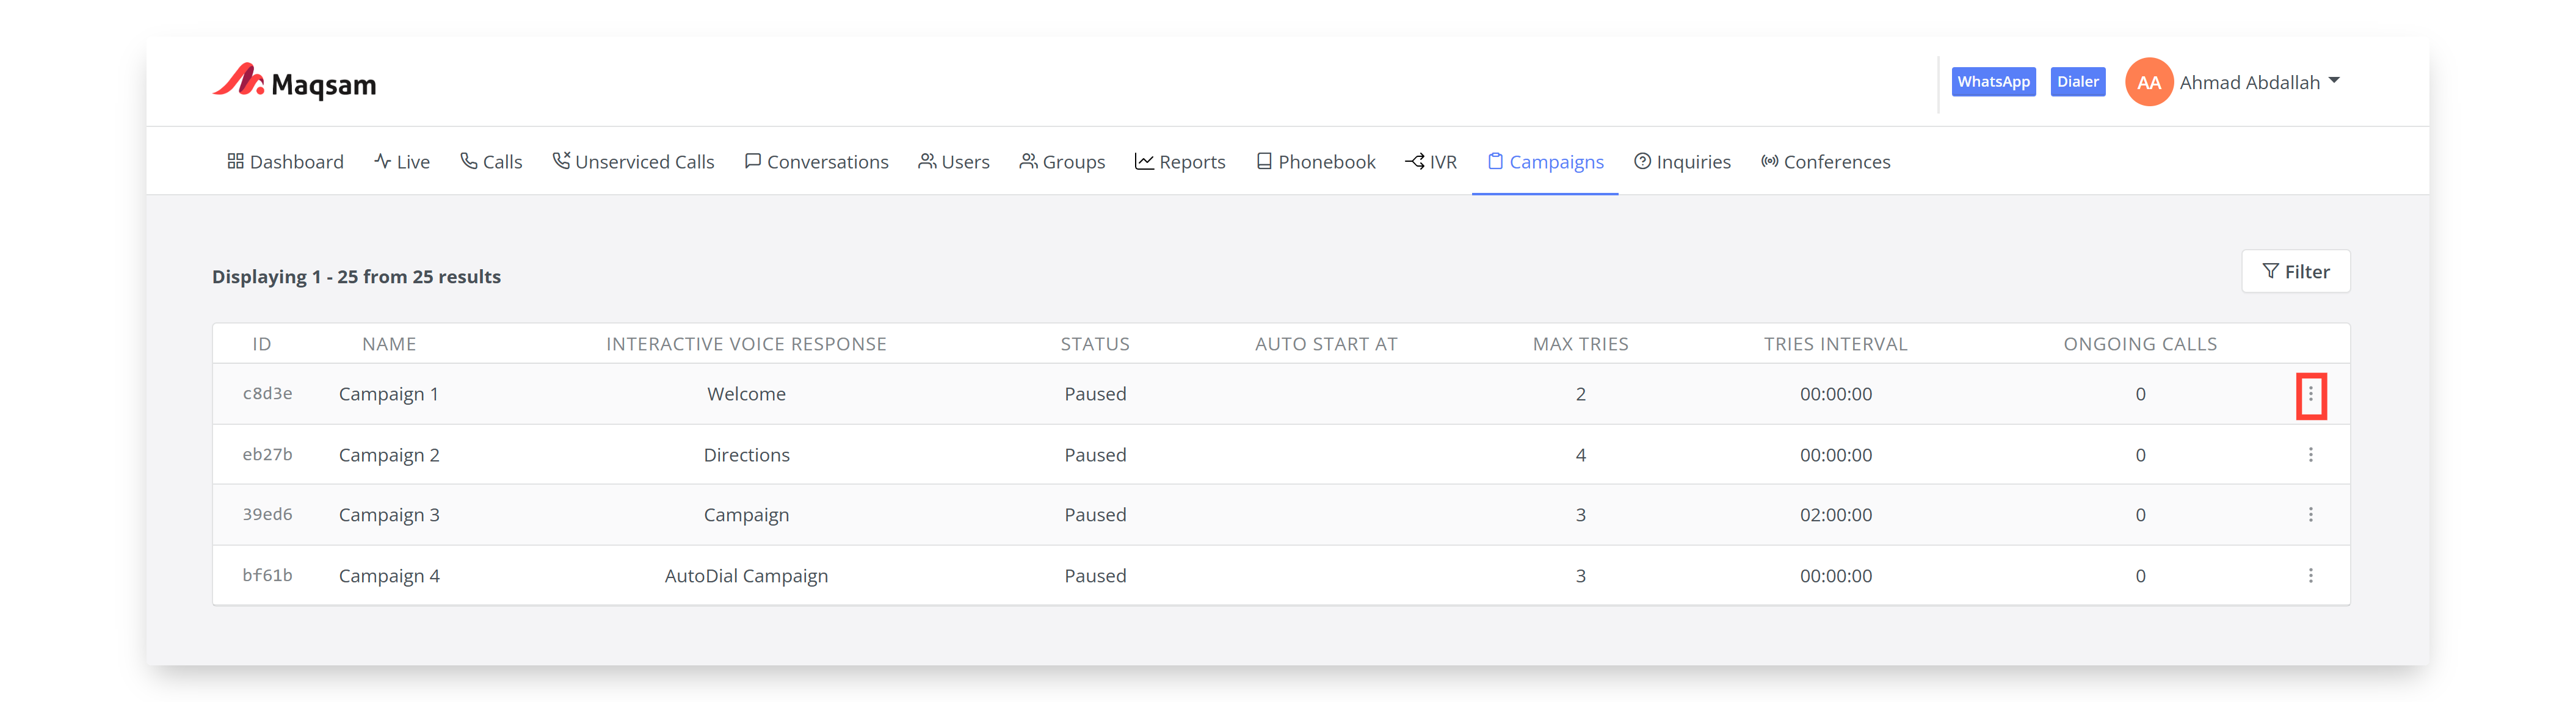Image resolution: width=2576 pixels, height=702 pixels.
Task: Go to the Conferences tab
Action: point(1825,162)
